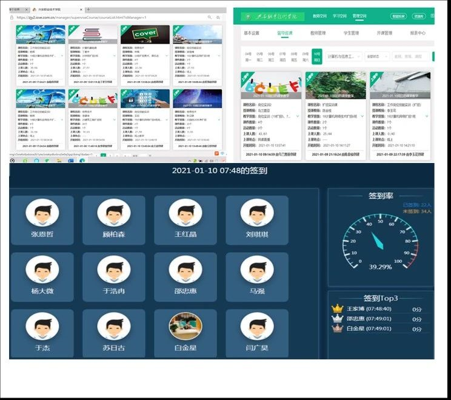
Task: Select 苏日古's avatar card
Action: 114,333
